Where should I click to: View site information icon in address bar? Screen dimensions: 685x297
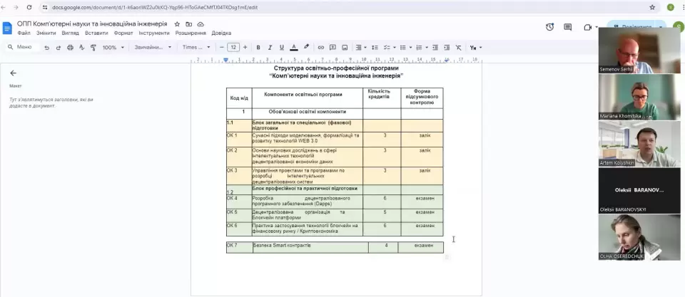point(44,7)
